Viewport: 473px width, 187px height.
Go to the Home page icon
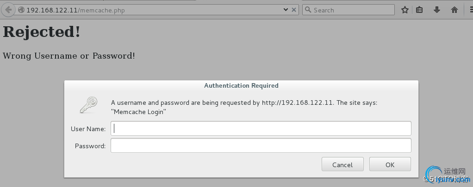(x=454, y=10)
